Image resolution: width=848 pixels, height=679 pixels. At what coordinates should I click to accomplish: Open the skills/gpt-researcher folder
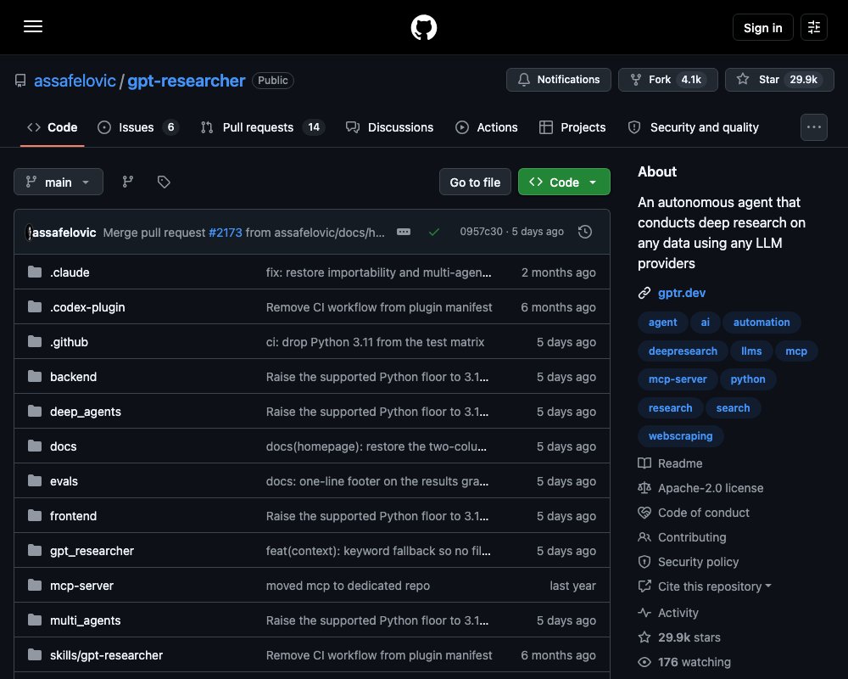[106, 655]
